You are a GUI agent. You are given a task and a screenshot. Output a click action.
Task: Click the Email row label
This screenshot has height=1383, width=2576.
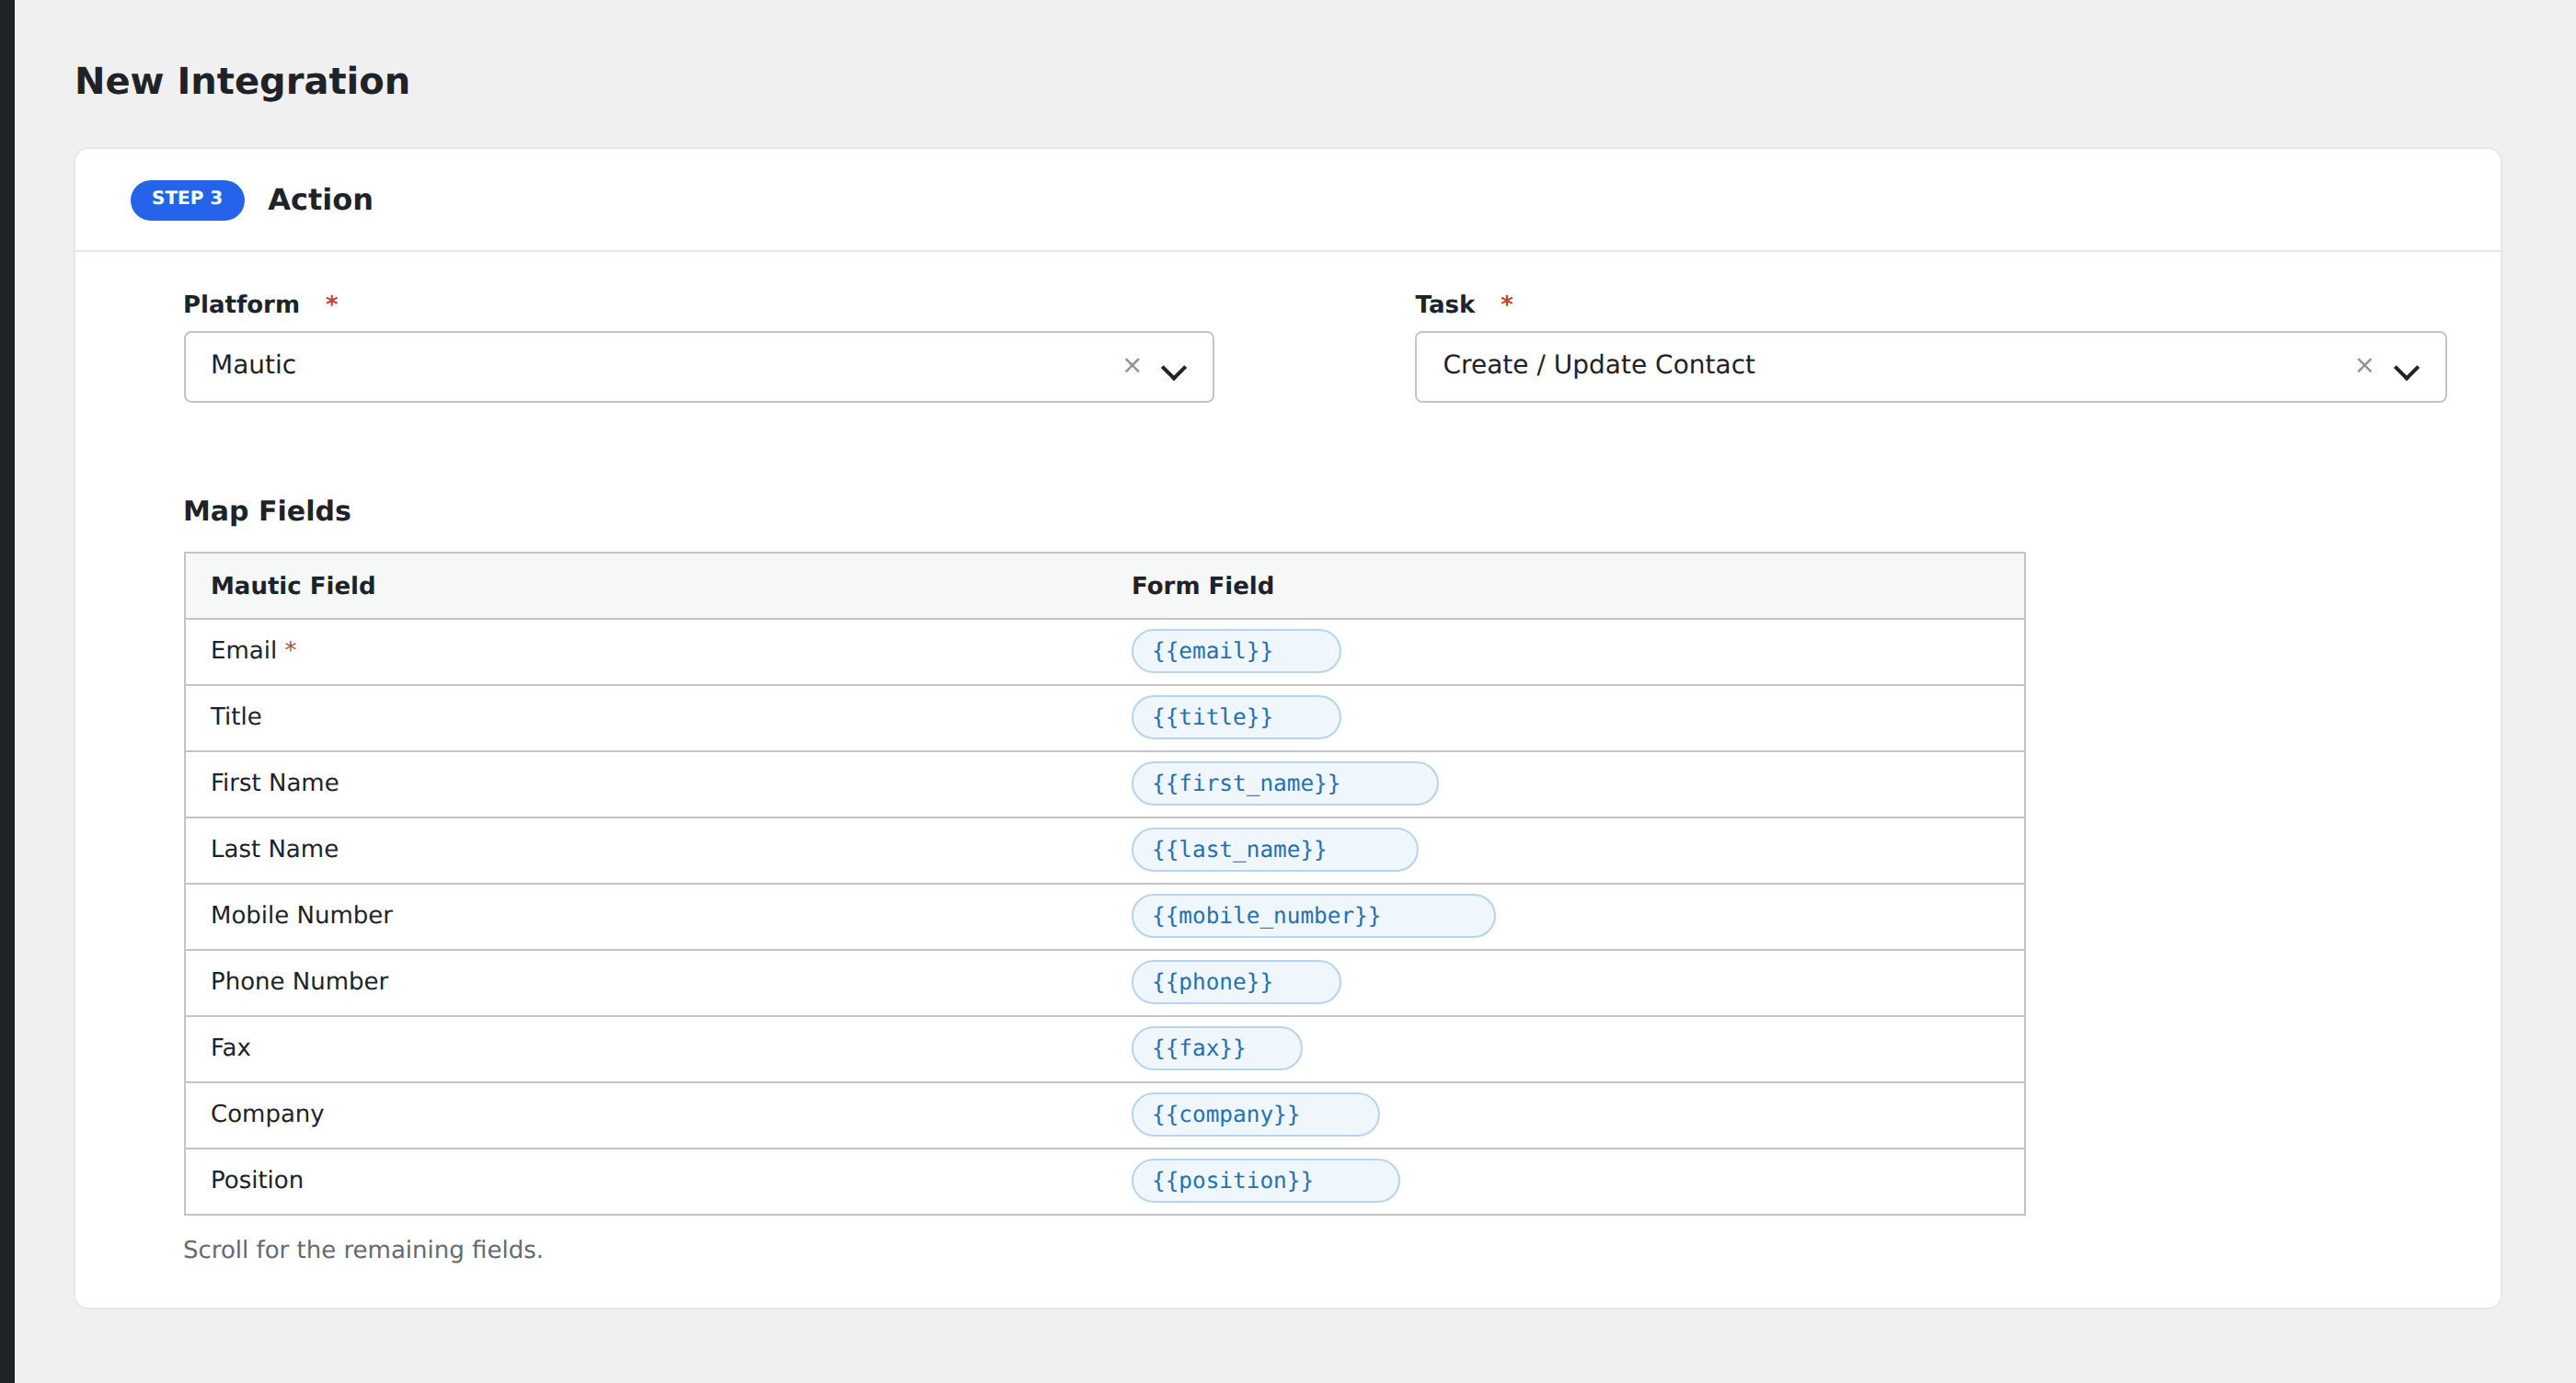pos(243,650)
